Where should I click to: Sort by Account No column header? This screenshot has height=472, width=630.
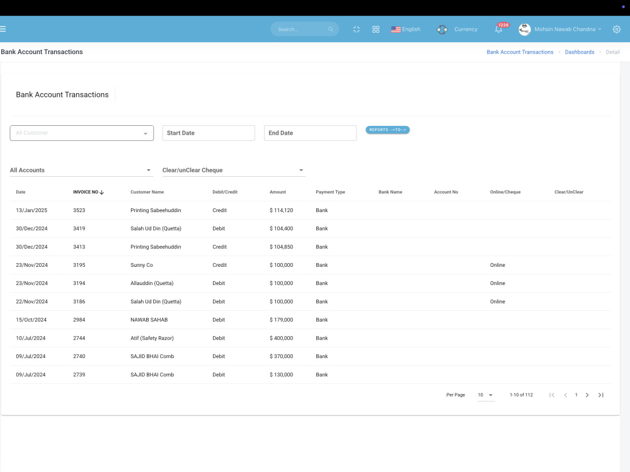tap(446, 192)
